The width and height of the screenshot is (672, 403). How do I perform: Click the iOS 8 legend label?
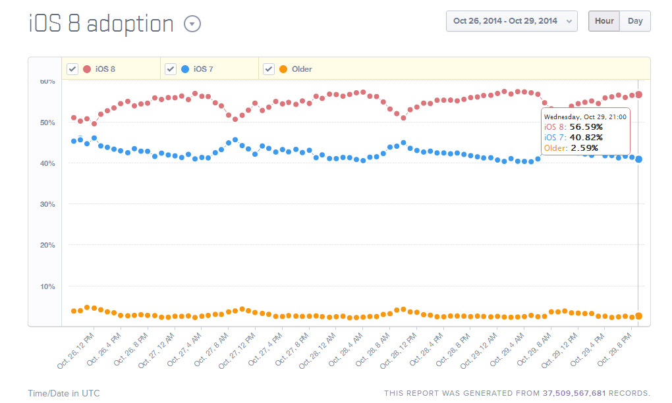[105, 69]
